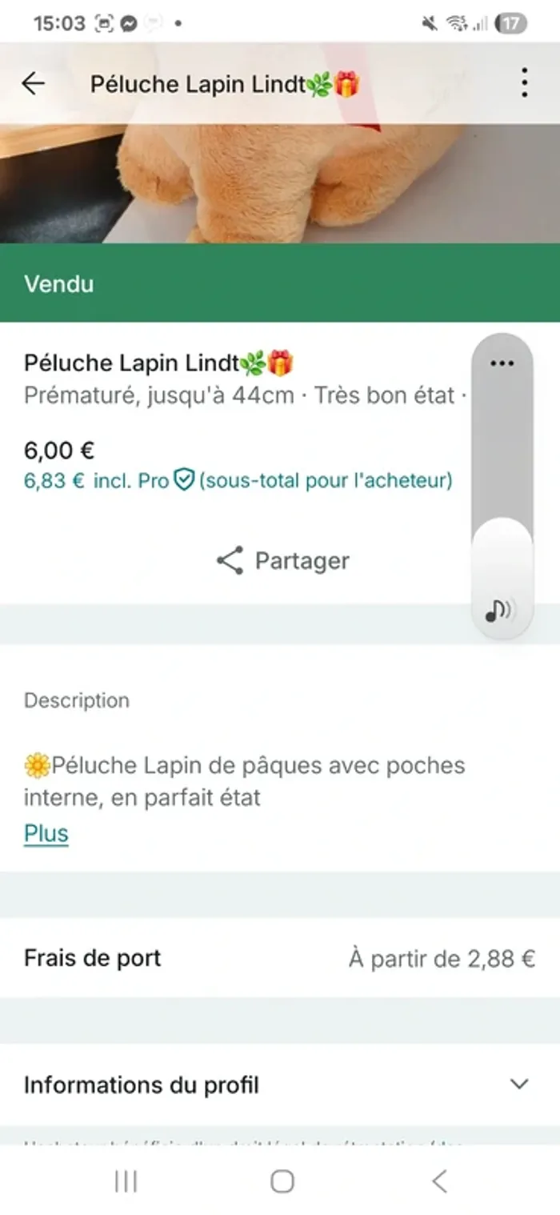This screenshot has width=560, height=1215.
Task: Expand description with the Plus link
Action: [46, 833]
